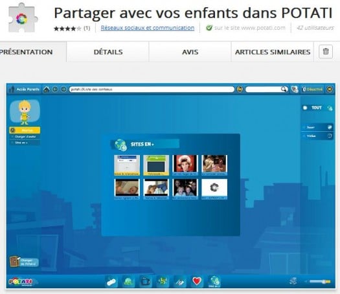
Task: Open the green globe icon in bottom bar
Action: click(128, 282)
